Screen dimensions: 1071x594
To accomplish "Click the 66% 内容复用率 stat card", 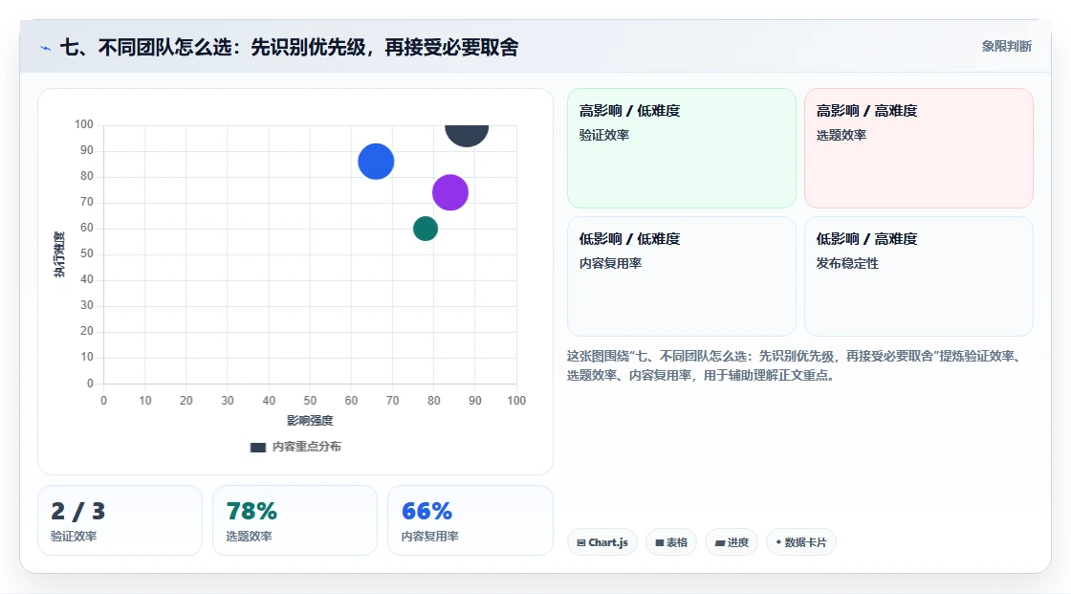I will (x=470, y=520).
